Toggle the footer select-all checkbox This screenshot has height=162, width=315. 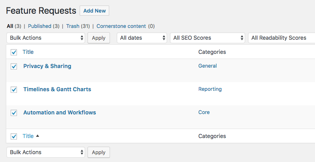point(14,136)
